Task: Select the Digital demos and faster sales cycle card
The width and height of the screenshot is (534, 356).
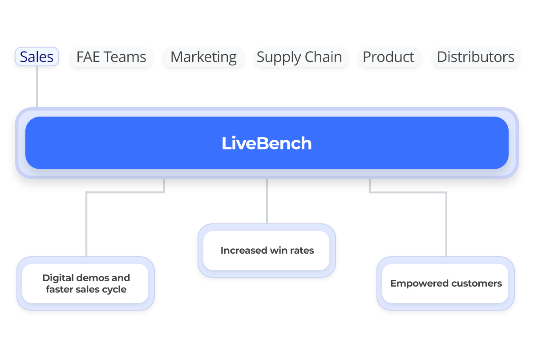Action: pos(86,283)
